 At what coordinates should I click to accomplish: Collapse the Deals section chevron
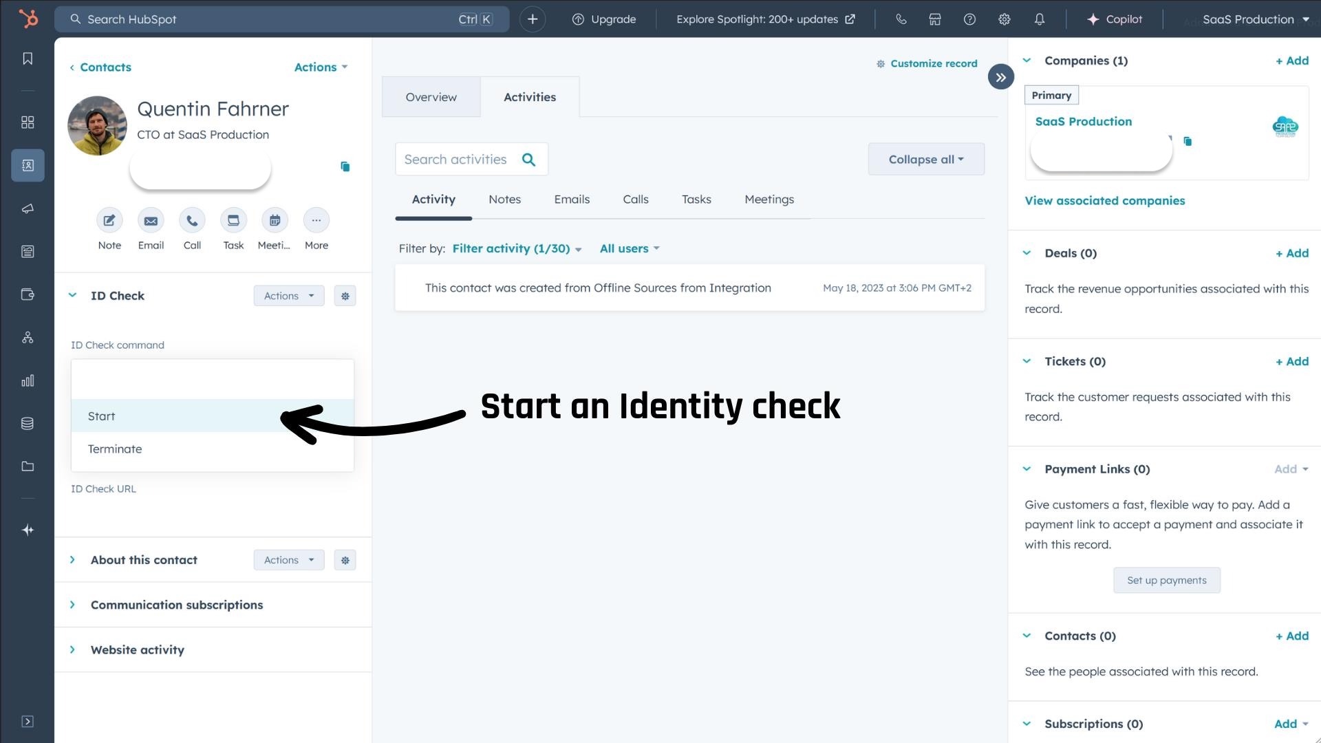coord(1027,253)
